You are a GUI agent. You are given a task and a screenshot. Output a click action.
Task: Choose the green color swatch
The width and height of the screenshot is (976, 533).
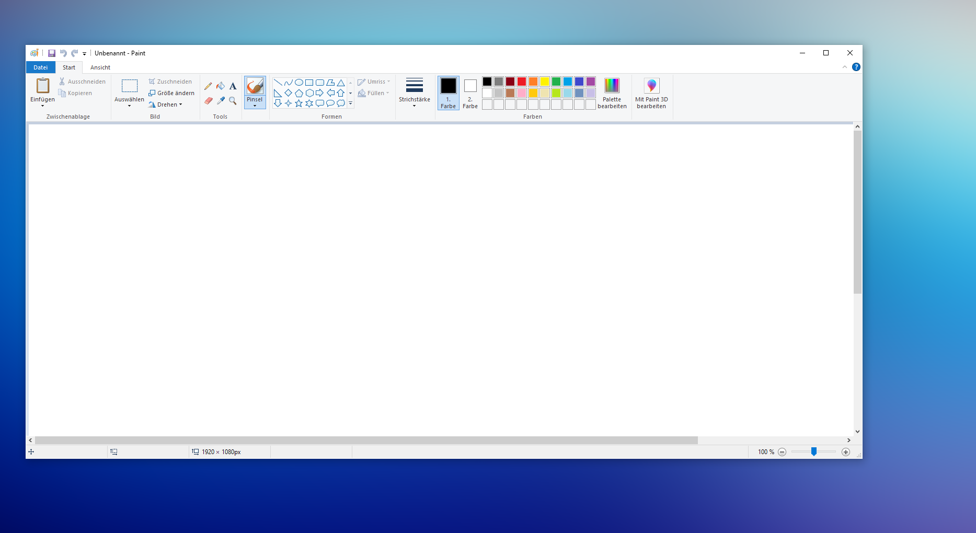click(x=556, y=82)
